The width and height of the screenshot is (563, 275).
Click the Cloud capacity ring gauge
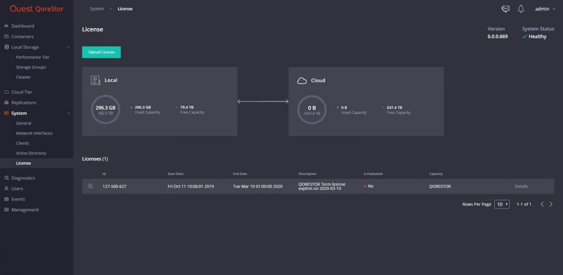point(312,110)
